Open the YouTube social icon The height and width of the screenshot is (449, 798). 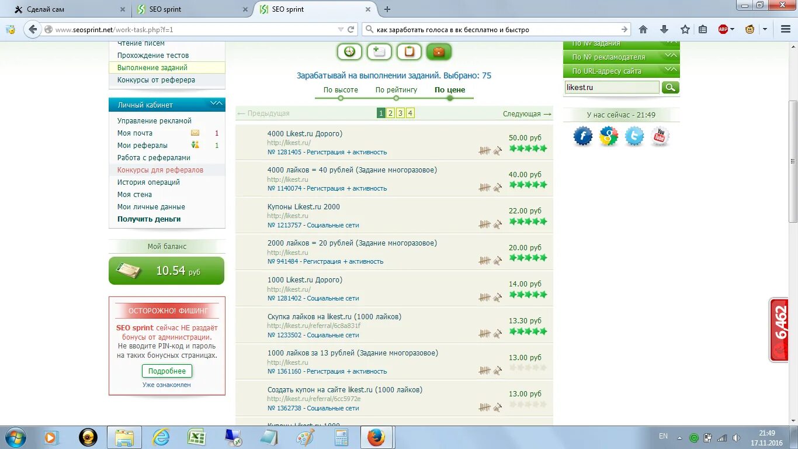pos(660,137)
